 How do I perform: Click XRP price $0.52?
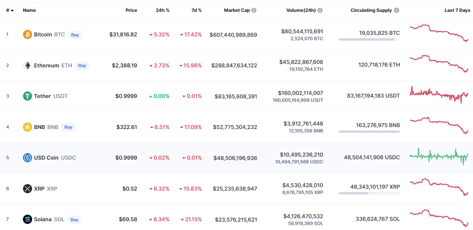pos(130,189)
